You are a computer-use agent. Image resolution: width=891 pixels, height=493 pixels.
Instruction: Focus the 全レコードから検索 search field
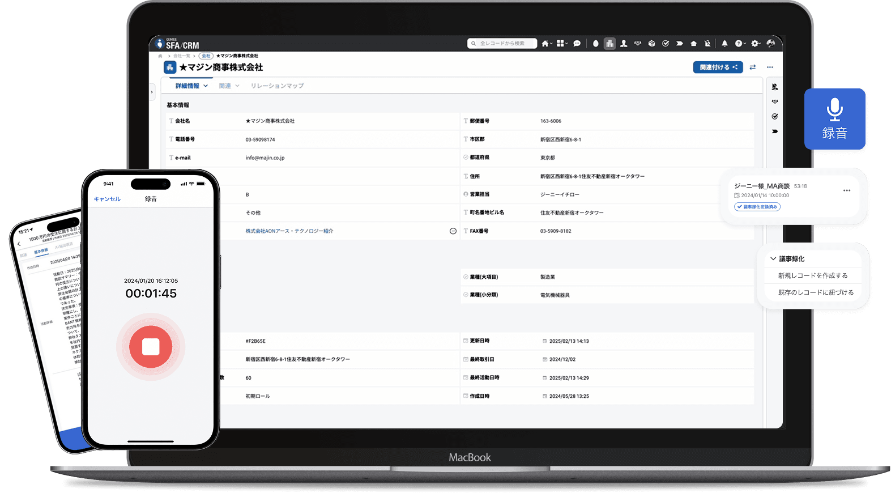502,44
